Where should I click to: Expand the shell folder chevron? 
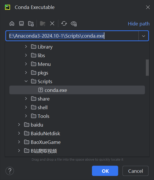[26, 107]
